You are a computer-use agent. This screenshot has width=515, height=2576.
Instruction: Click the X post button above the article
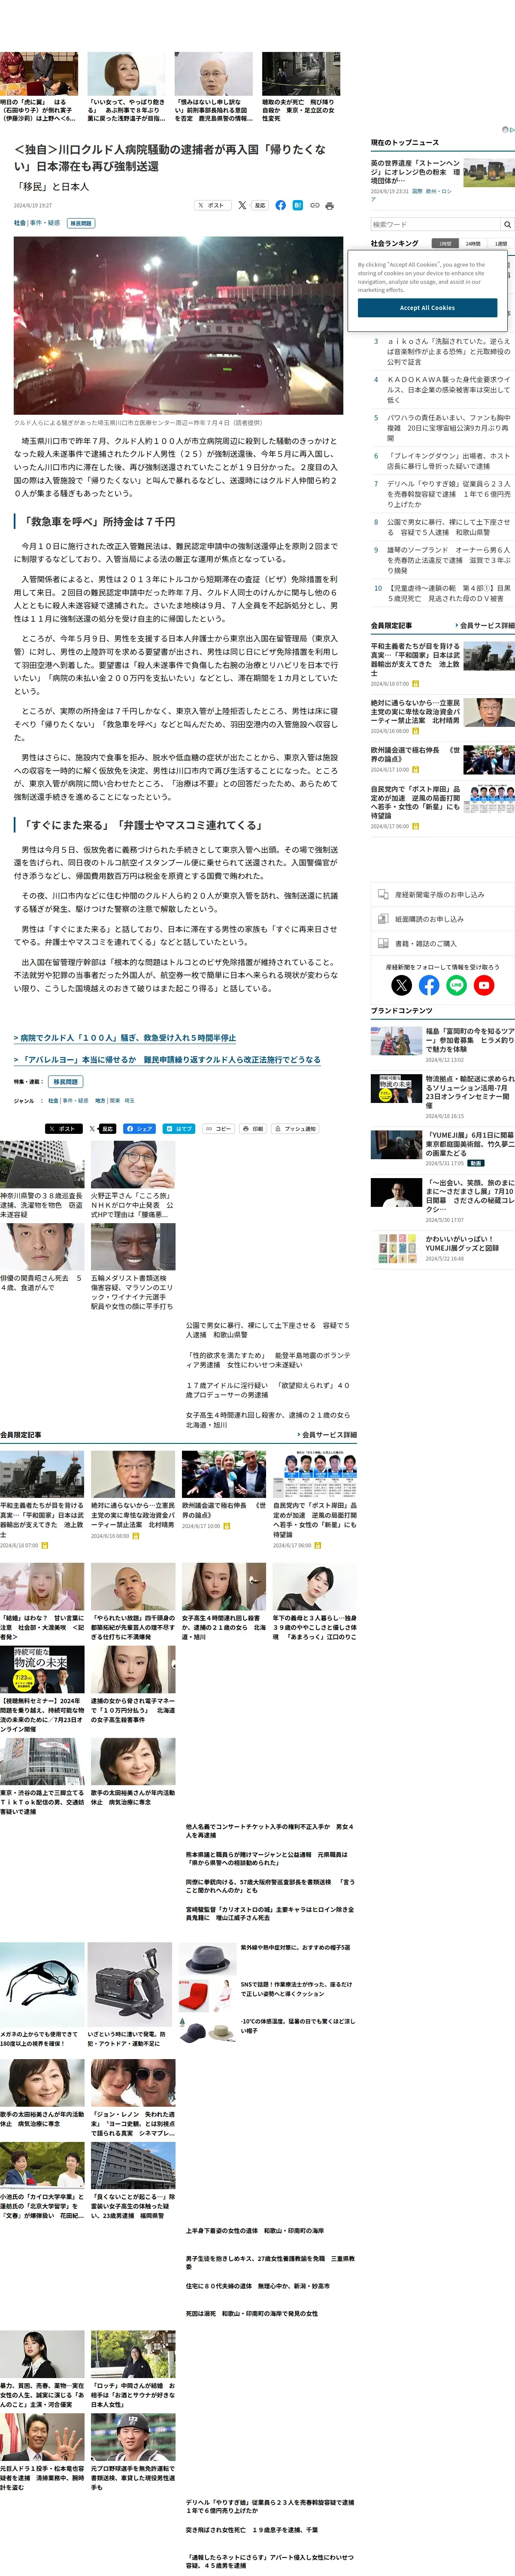pos(213,205)
